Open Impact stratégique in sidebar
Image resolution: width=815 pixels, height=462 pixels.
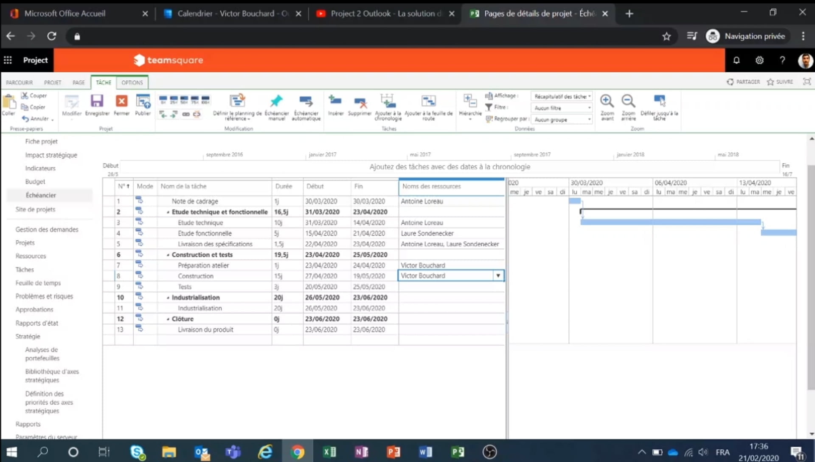click(51, 155)
